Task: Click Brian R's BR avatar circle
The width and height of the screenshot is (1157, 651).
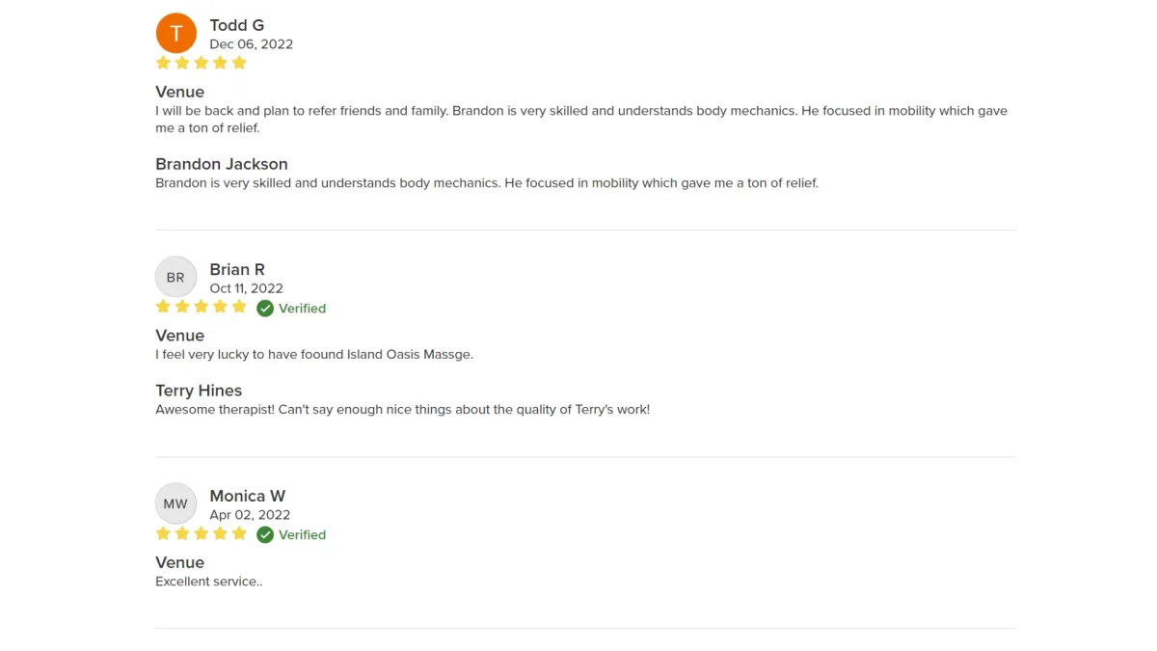Action: [x=175, y=278]
